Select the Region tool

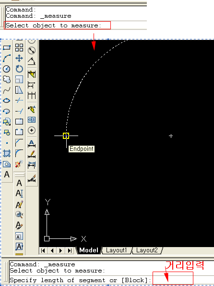(7, 164)
